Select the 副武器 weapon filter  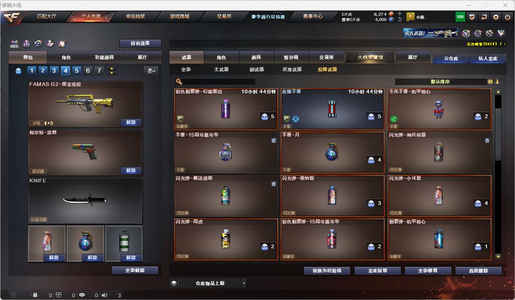click(x=256, y=70)
